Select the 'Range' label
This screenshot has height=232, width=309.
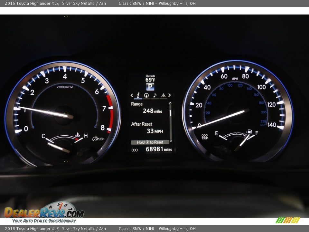coord(137,104)
